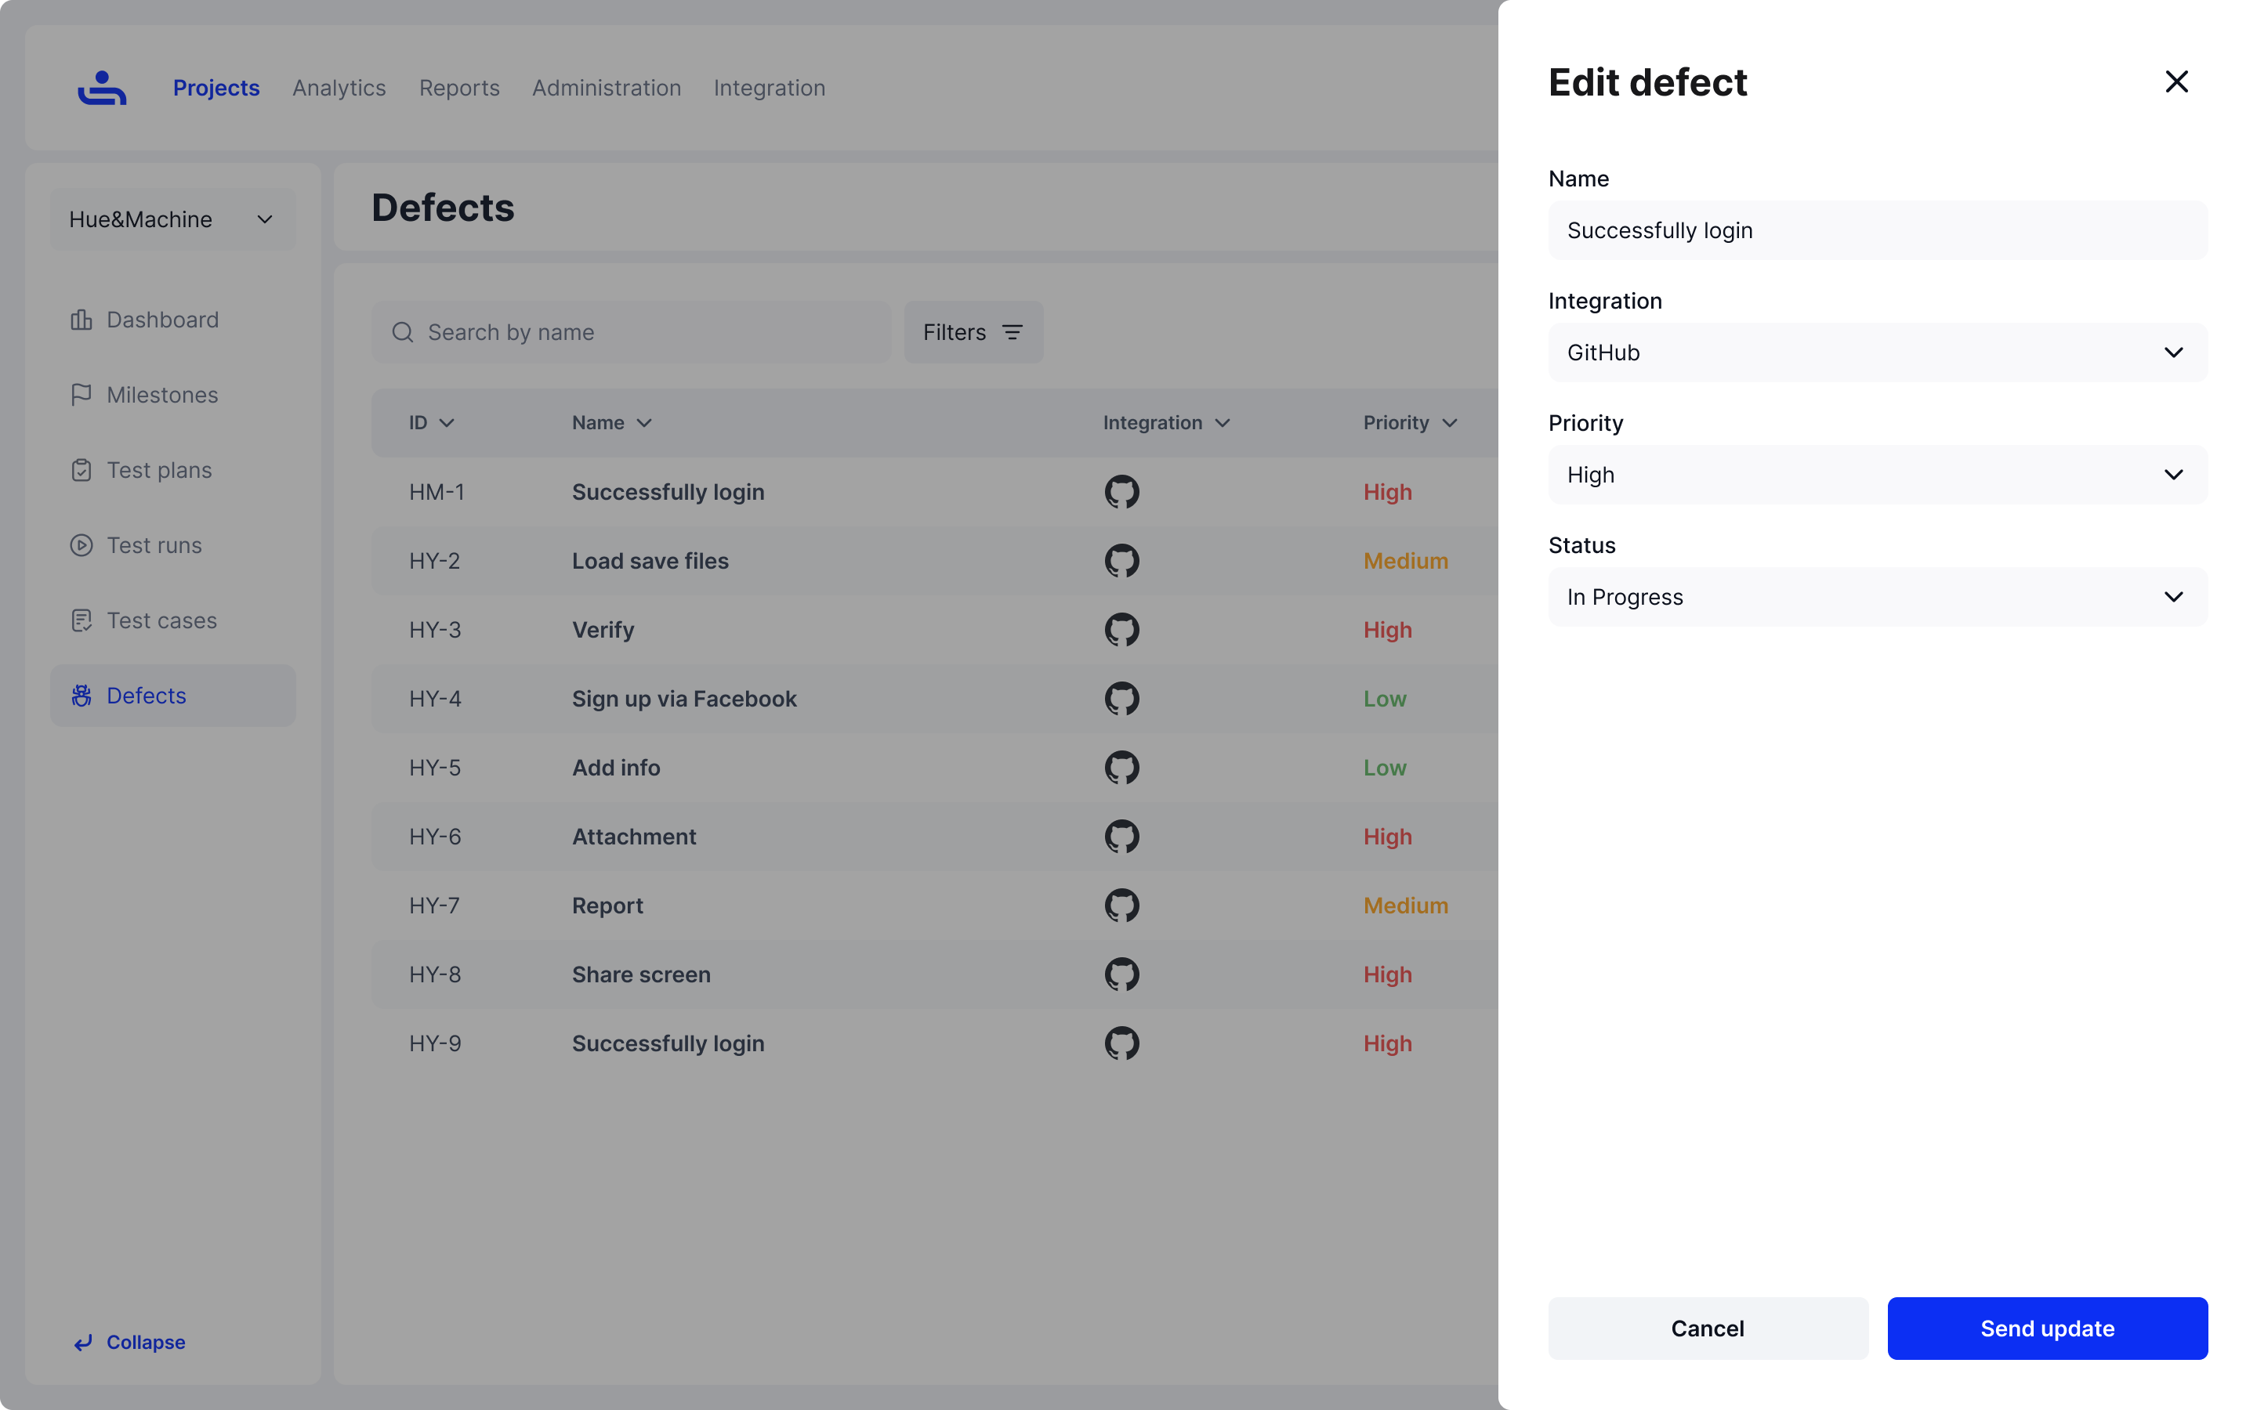Close the Edit defect panel

[x=2175, y=82]
